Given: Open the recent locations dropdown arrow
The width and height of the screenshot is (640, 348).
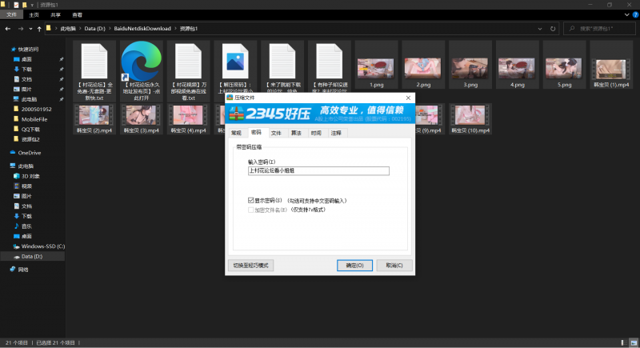Looking at the screenshot, I should tap(30, 29).
